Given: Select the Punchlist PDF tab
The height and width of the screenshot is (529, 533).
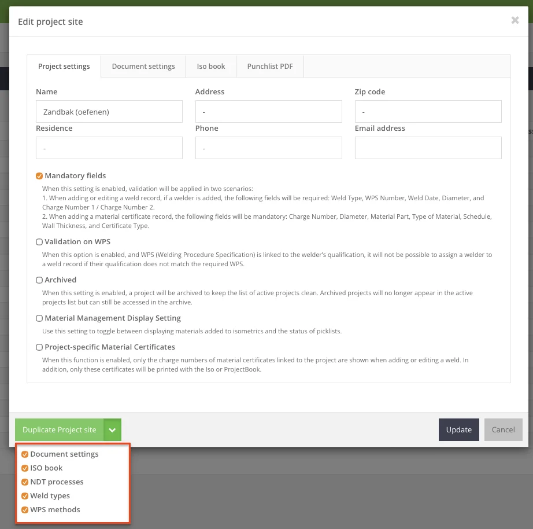Looking at the screenshot, I should pos(270,67).
